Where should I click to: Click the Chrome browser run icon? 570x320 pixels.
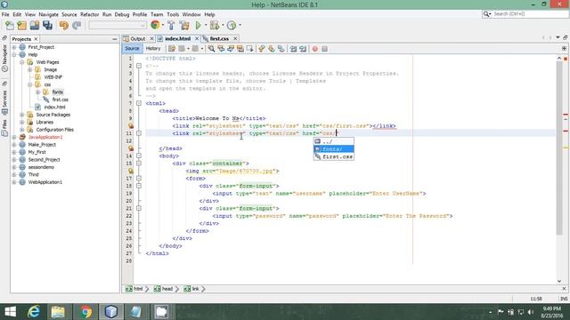tap(155, 25)
